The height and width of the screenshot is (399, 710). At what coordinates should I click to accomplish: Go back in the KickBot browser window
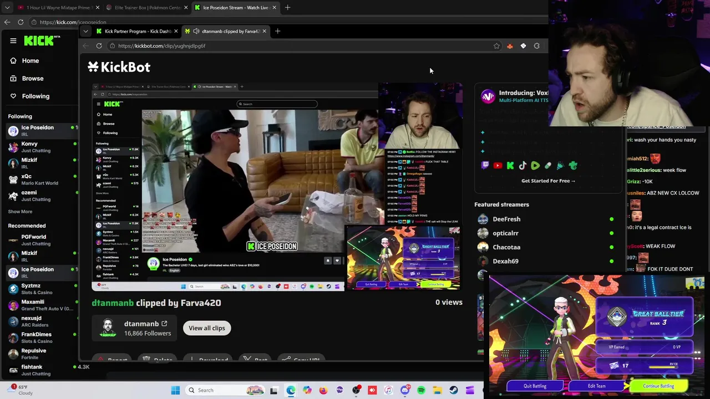pos(85,46)
